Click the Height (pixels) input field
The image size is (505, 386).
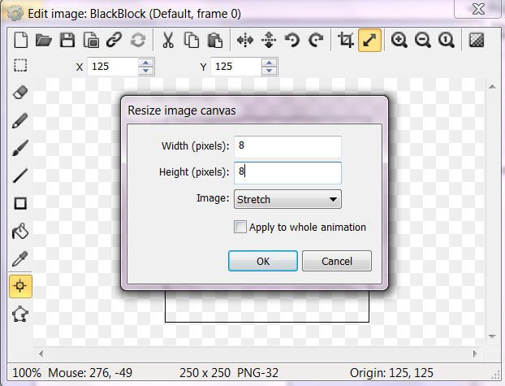point(287,172)
